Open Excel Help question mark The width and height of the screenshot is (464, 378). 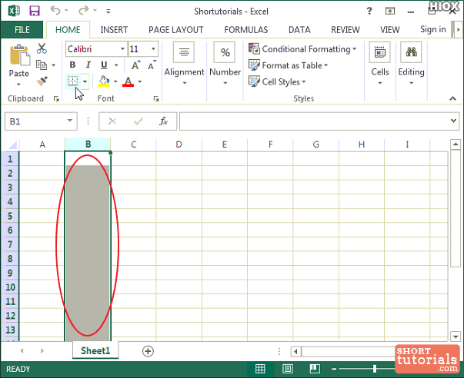[369, 12]
